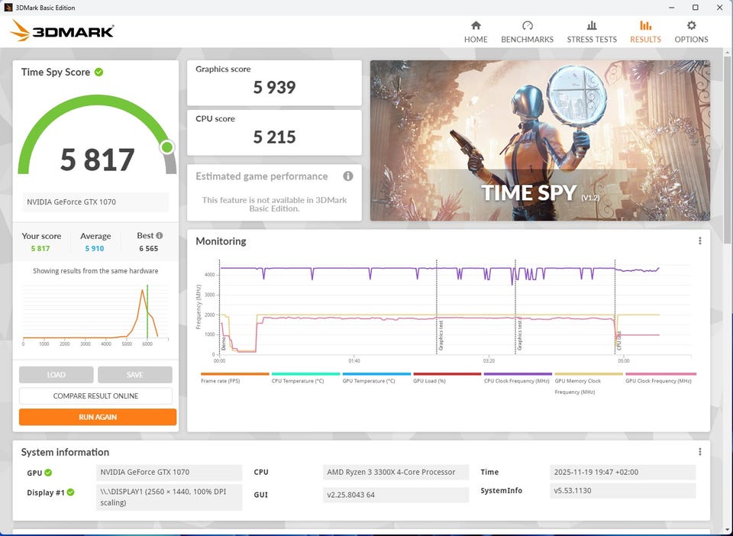Click the score distribution histogram chart

tap(95, 314)
